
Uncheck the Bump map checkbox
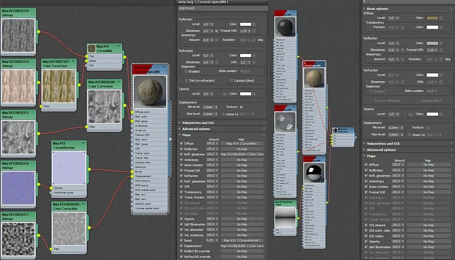click(181, 240)
